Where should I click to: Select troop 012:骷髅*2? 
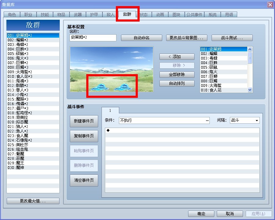[33, 85]
